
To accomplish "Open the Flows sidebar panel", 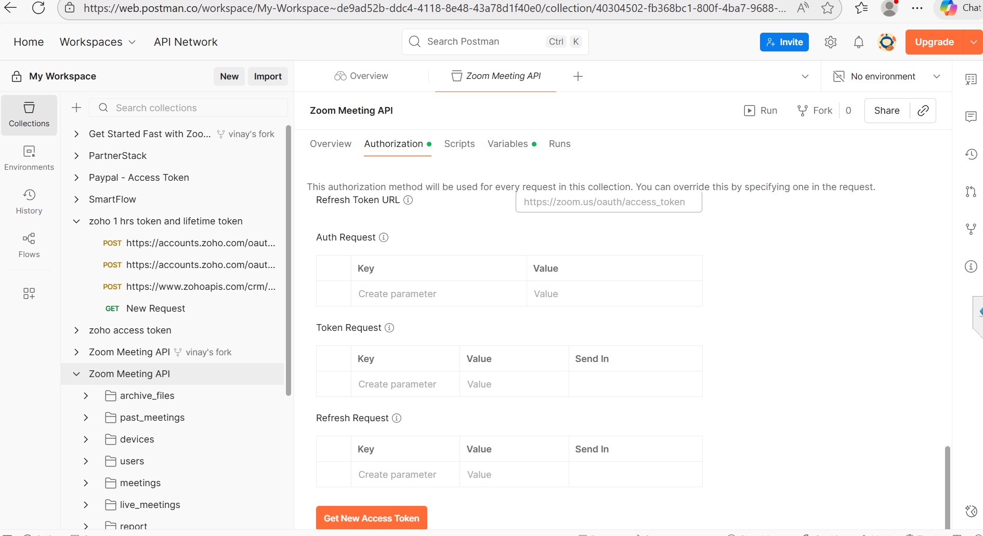I will 29,246.
